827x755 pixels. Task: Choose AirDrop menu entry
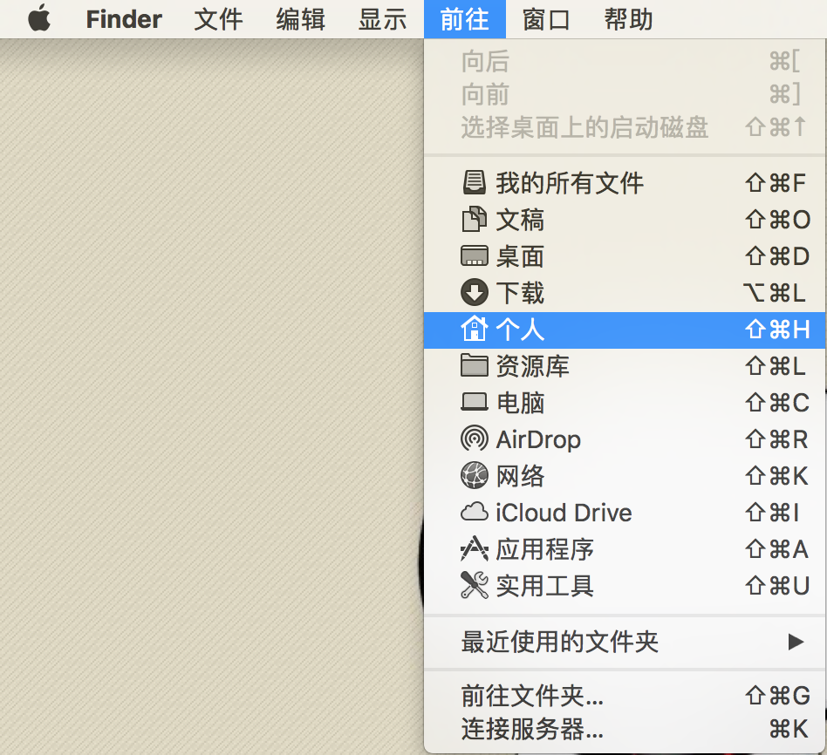click(x=625, y=439)
